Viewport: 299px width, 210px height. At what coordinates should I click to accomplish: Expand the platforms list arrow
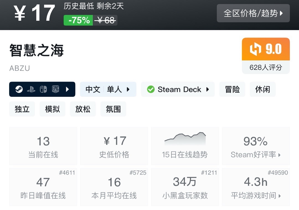pyautogui.click(x=67, y=89)
